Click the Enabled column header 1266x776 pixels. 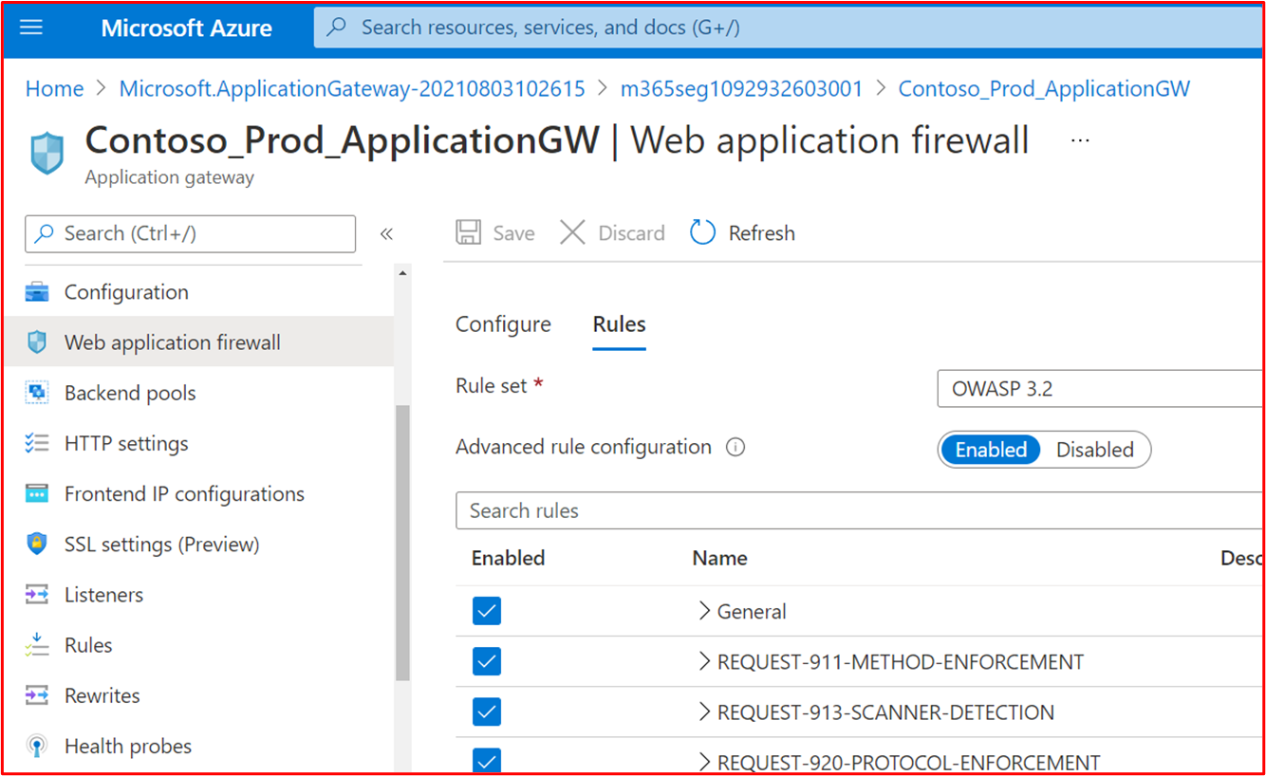coord(508,558)
